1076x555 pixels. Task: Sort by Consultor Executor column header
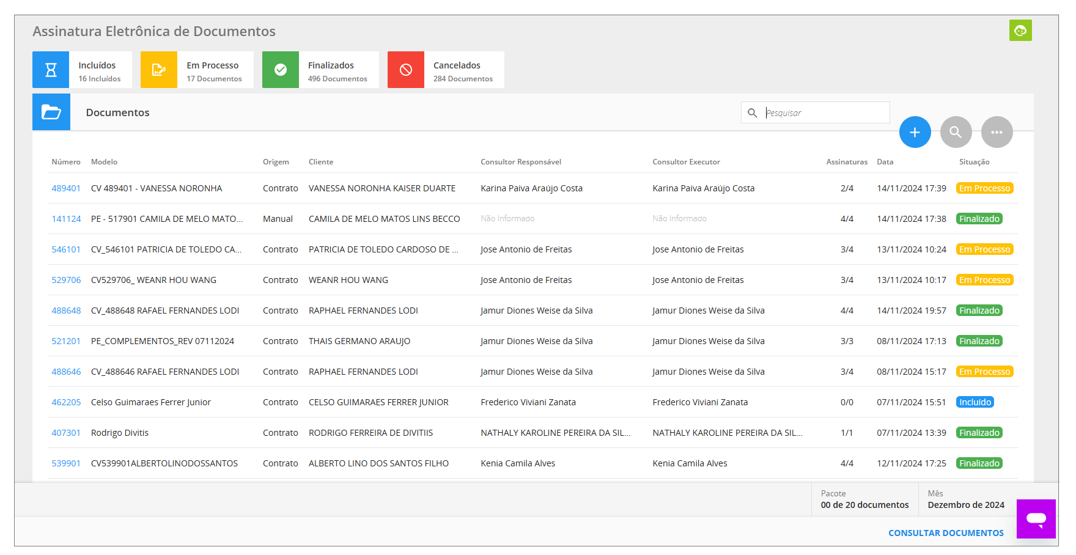tap(686, 162)
